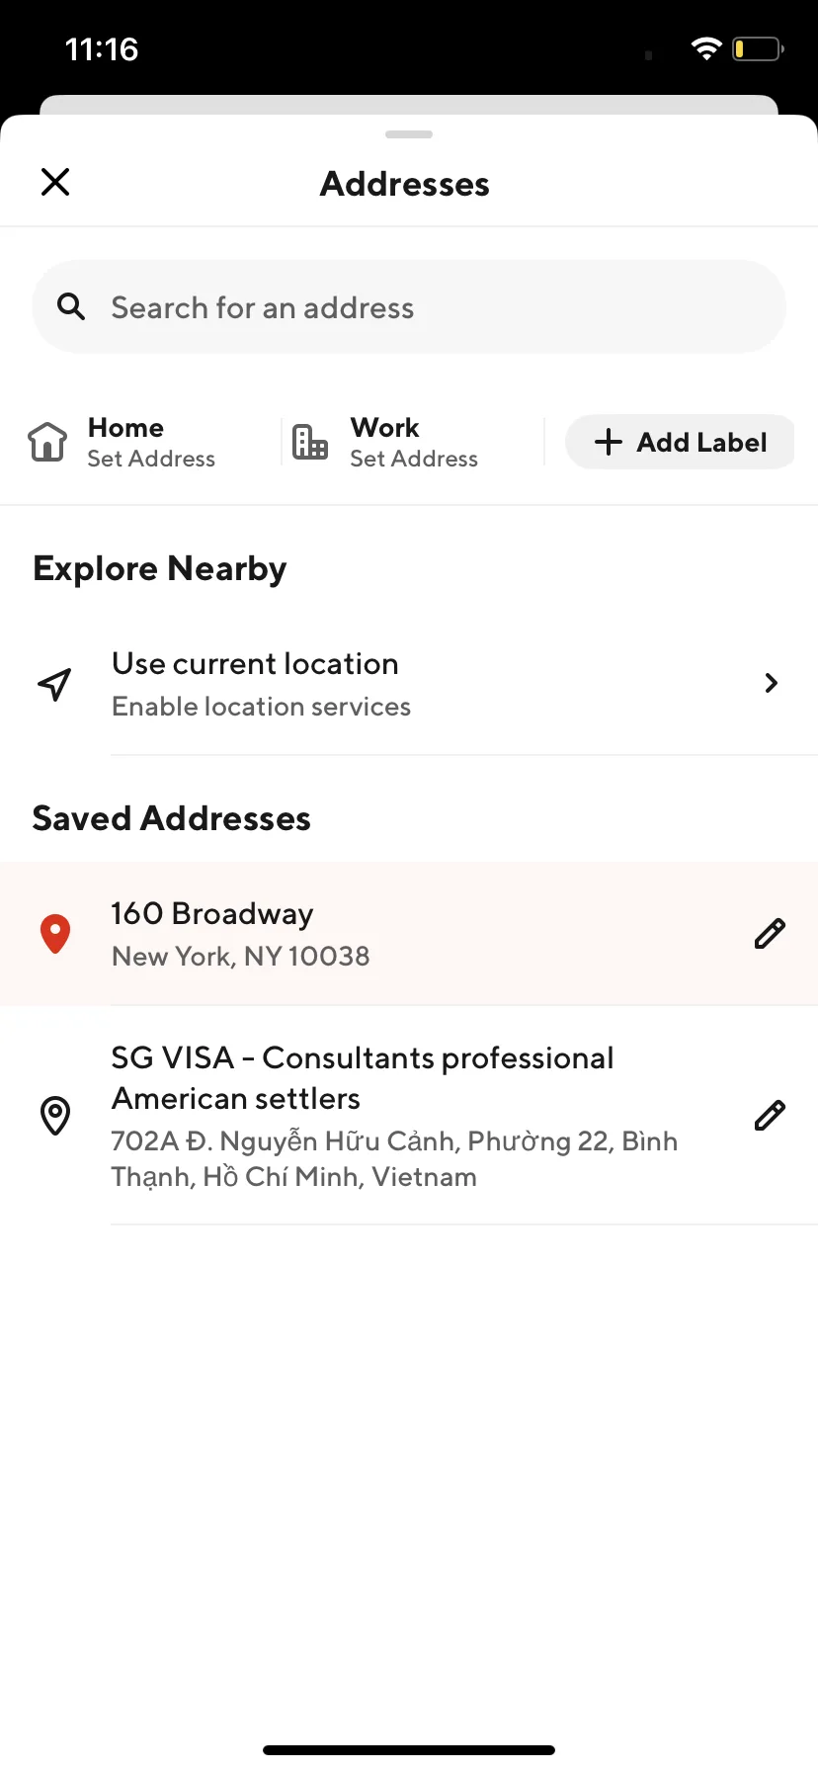Viewport: 818px width, 1771px height.
Task: Select SG VISA Consultants saved address
Action: [x=409, y=1116]
